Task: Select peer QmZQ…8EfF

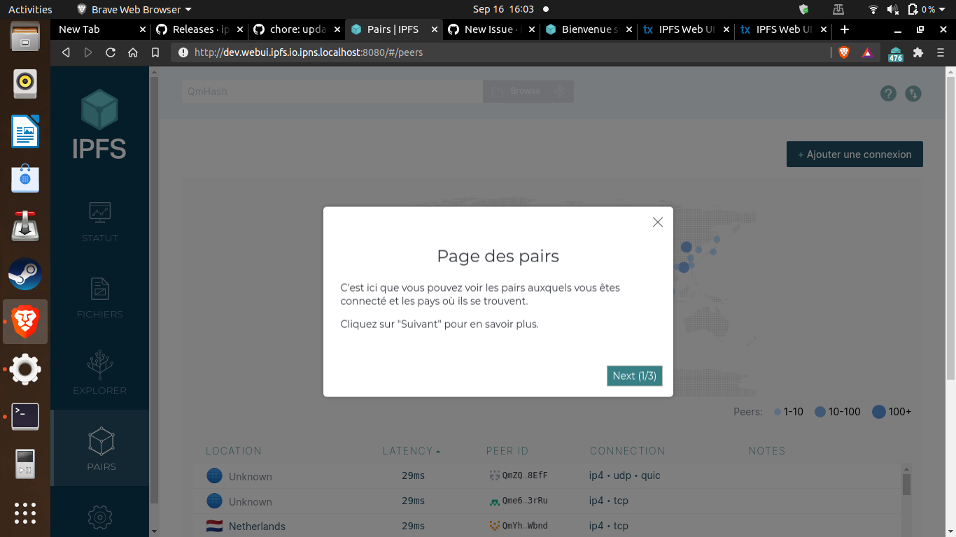Action: pyautogui.click(x=519, y=476)
